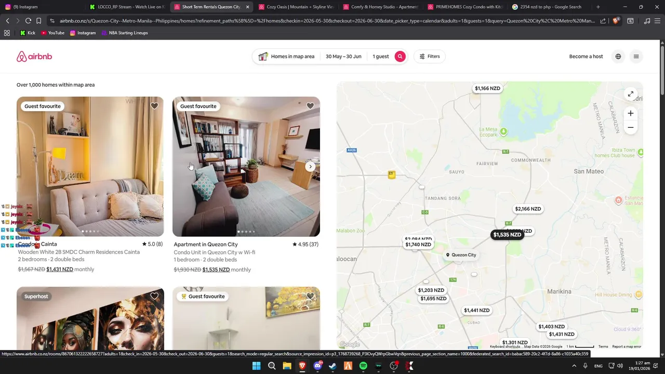The width and height of the screenshot is (665, 374).
Task: Click the red search magnifier button
Action: [400, 56]
